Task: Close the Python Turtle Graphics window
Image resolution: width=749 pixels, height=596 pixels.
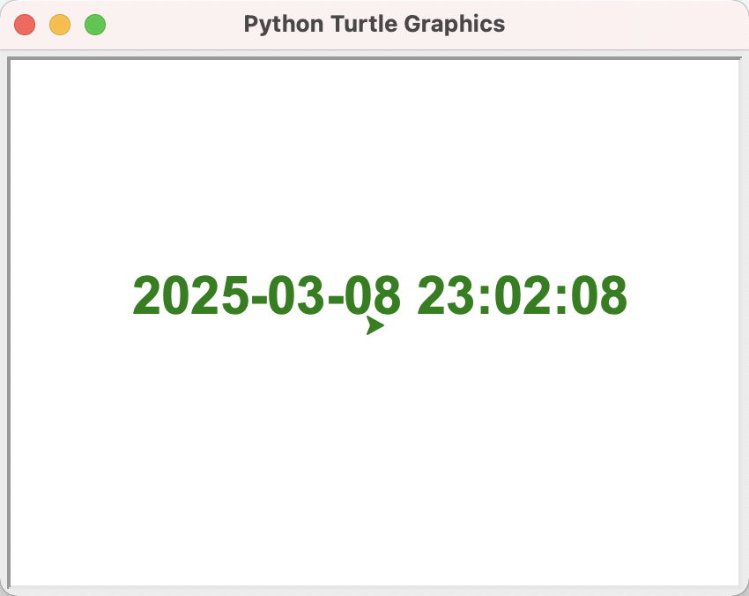Action: point(25,25)
